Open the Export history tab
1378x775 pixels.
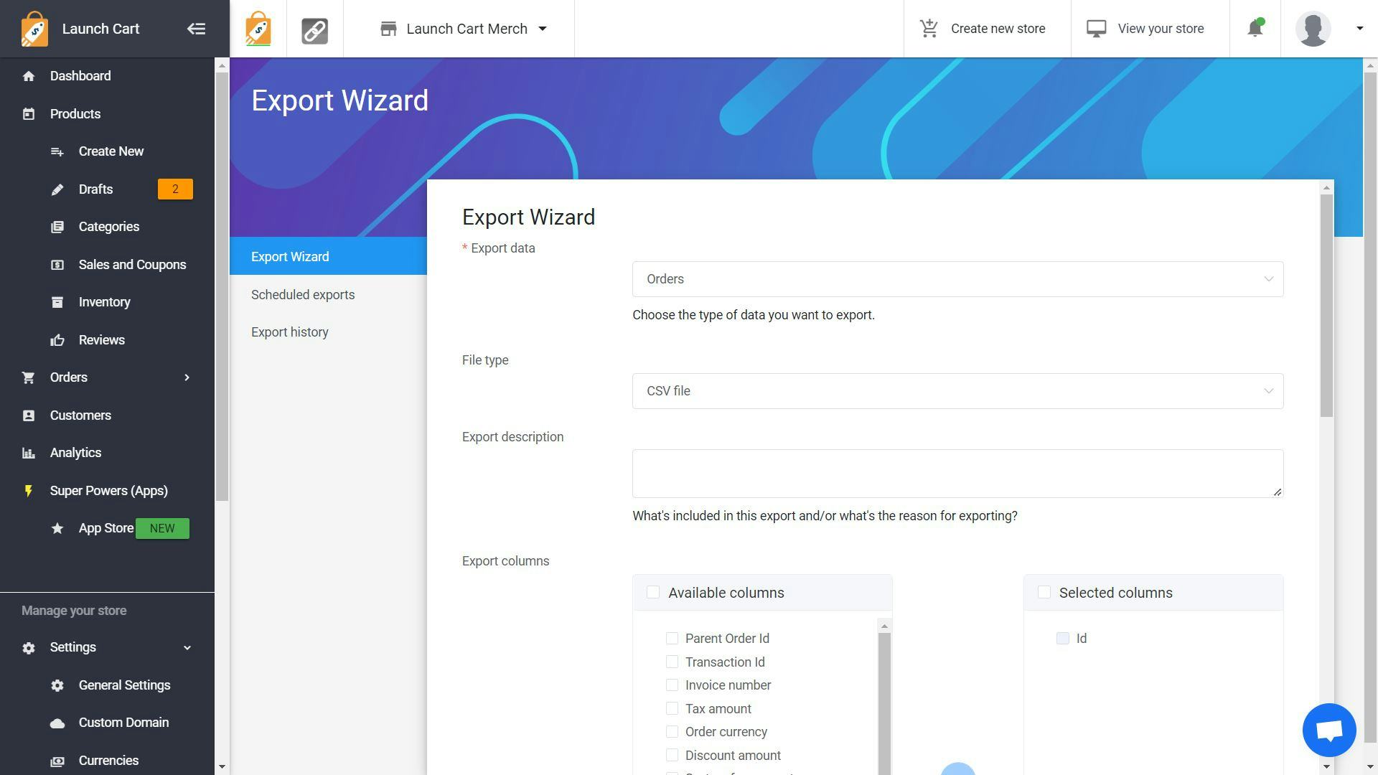[290, 332]
